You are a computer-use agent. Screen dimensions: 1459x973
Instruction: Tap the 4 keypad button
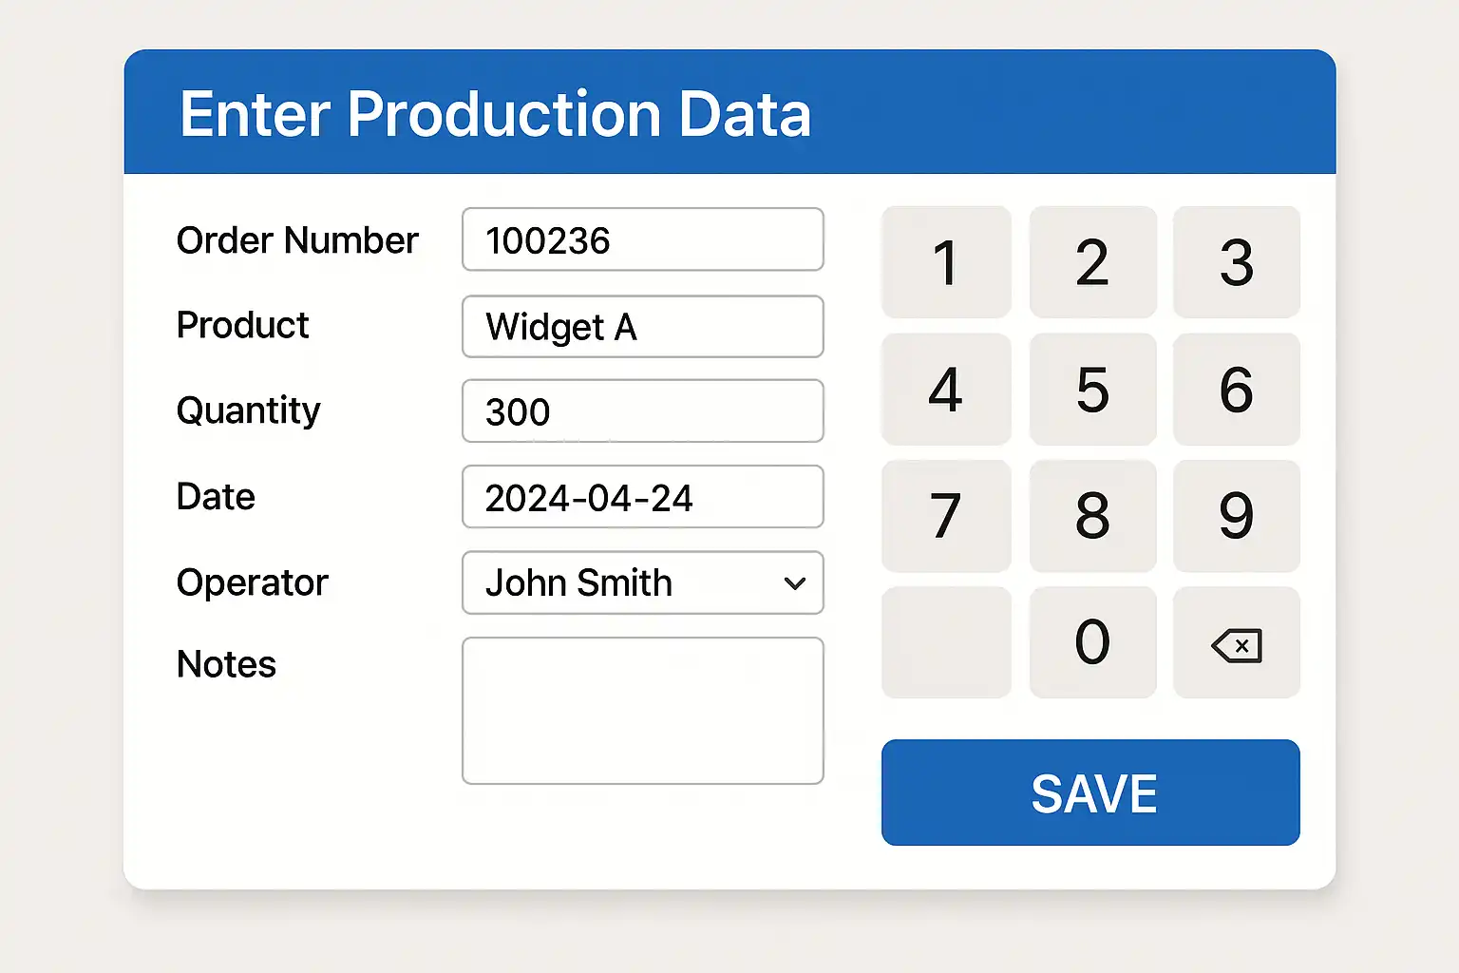pyautogui.click(x=946, y=389)
